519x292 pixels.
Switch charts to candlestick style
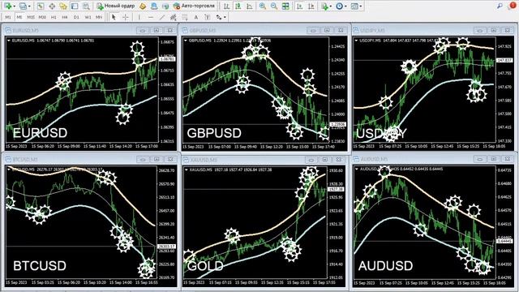[x=238, y=6]
